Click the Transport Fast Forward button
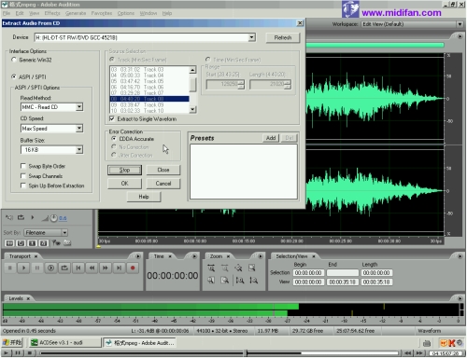Image resolution: width=467 pixels, height=358 pixels. [x=106, y=268]
